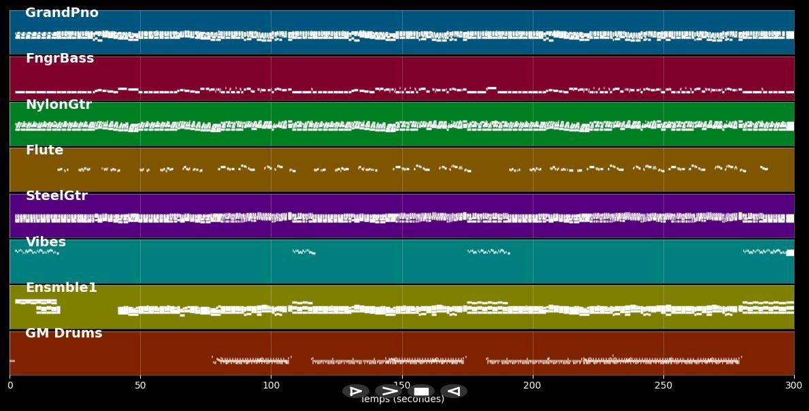Viewport: 809px width, 411px height.
Task: Select the 250 seconds axis tick
Action: pos(663,386)
